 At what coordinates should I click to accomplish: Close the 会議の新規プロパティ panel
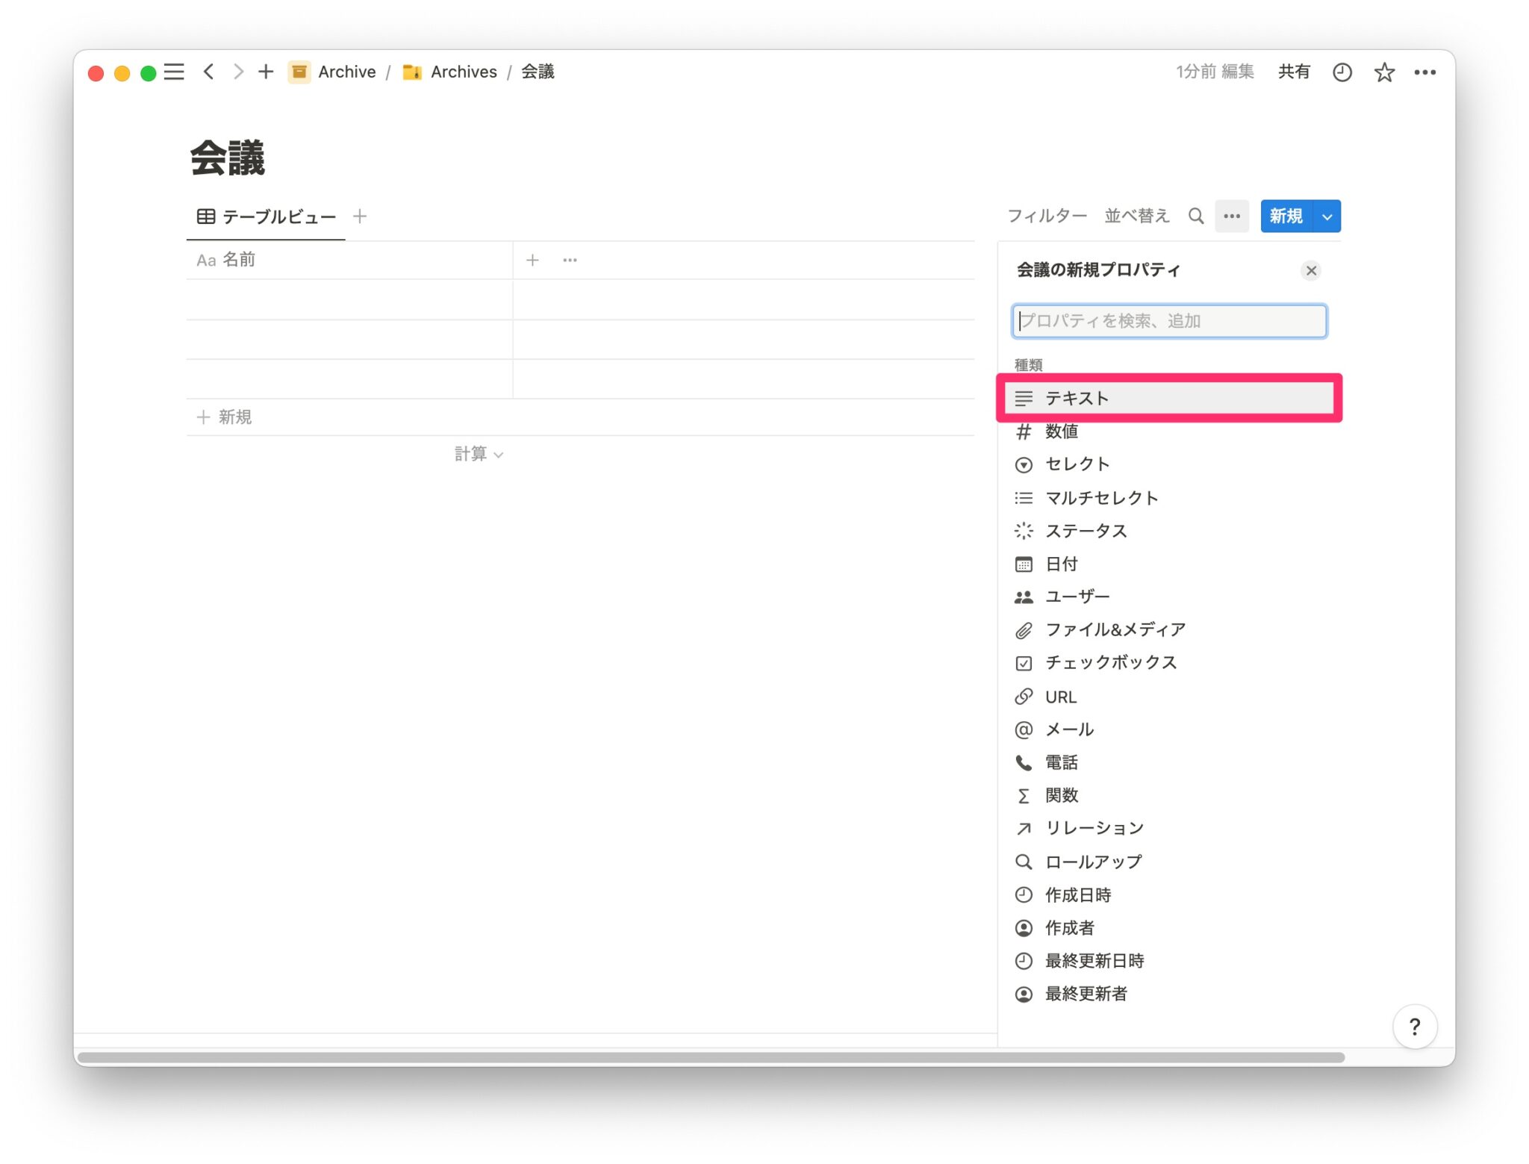point(1310,270)
